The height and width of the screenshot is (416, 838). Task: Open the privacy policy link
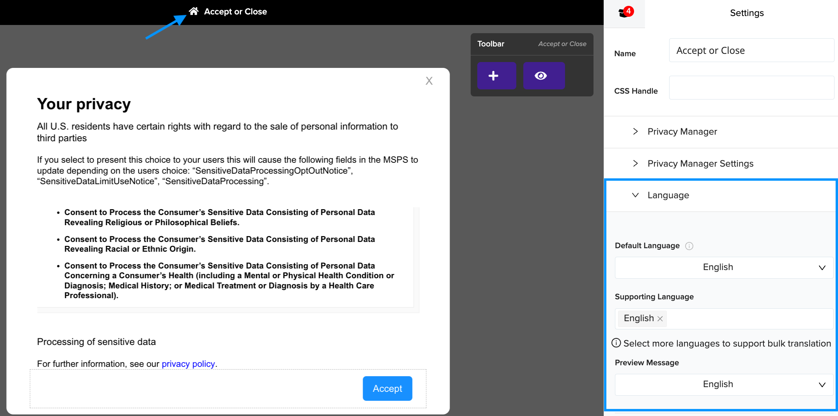pos(188,364)
